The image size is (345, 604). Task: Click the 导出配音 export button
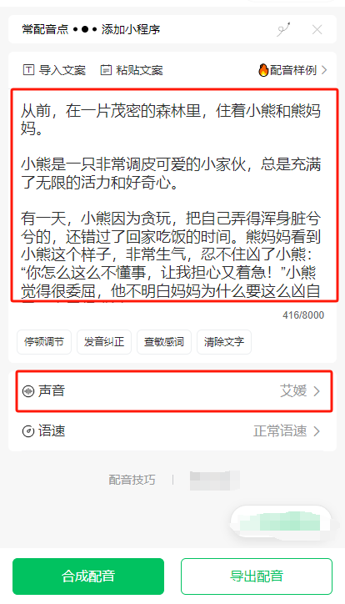(x=257, y=576)
